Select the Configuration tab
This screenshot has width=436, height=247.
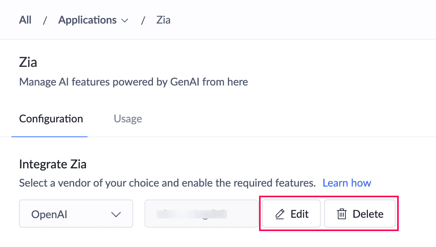[x=51, y=119]
